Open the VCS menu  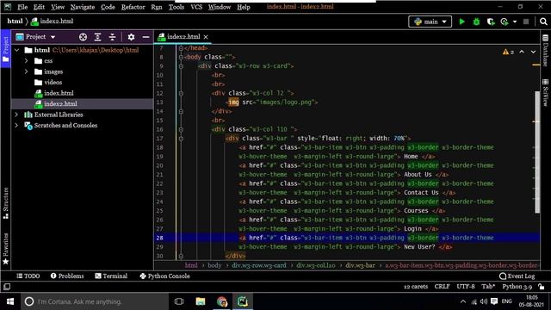[x=196, y=7]
